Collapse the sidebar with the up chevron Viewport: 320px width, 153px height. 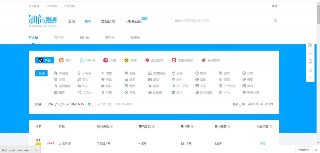click(x=310, y=77)
